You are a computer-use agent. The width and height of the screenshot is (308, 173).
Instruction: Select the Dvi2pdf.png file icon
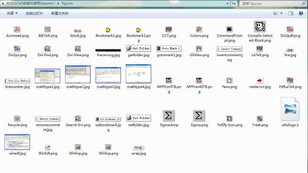290,29
